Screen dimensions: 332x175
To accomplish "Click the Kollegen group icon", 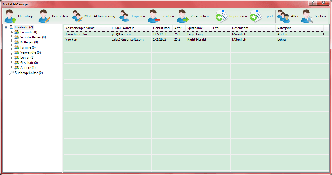I will click(x=17, y=42).
